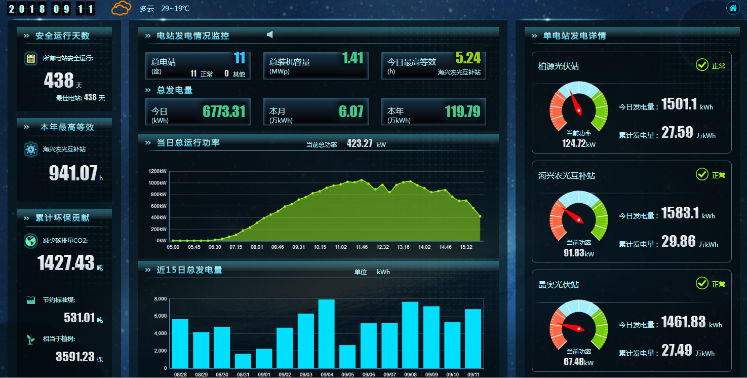Click the 11:46 label on power chart axis
Viewport: 747px width, 378px height.
point(362,247)
